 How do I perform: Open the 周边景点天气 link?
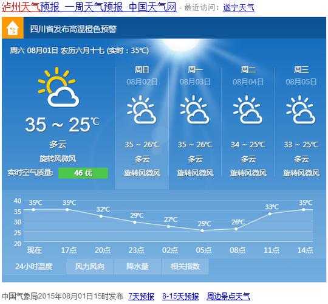coord(228,296)
